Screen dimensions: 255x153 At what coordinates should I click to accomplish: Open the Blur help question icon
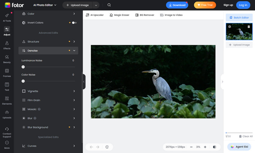tap(35, 118)
